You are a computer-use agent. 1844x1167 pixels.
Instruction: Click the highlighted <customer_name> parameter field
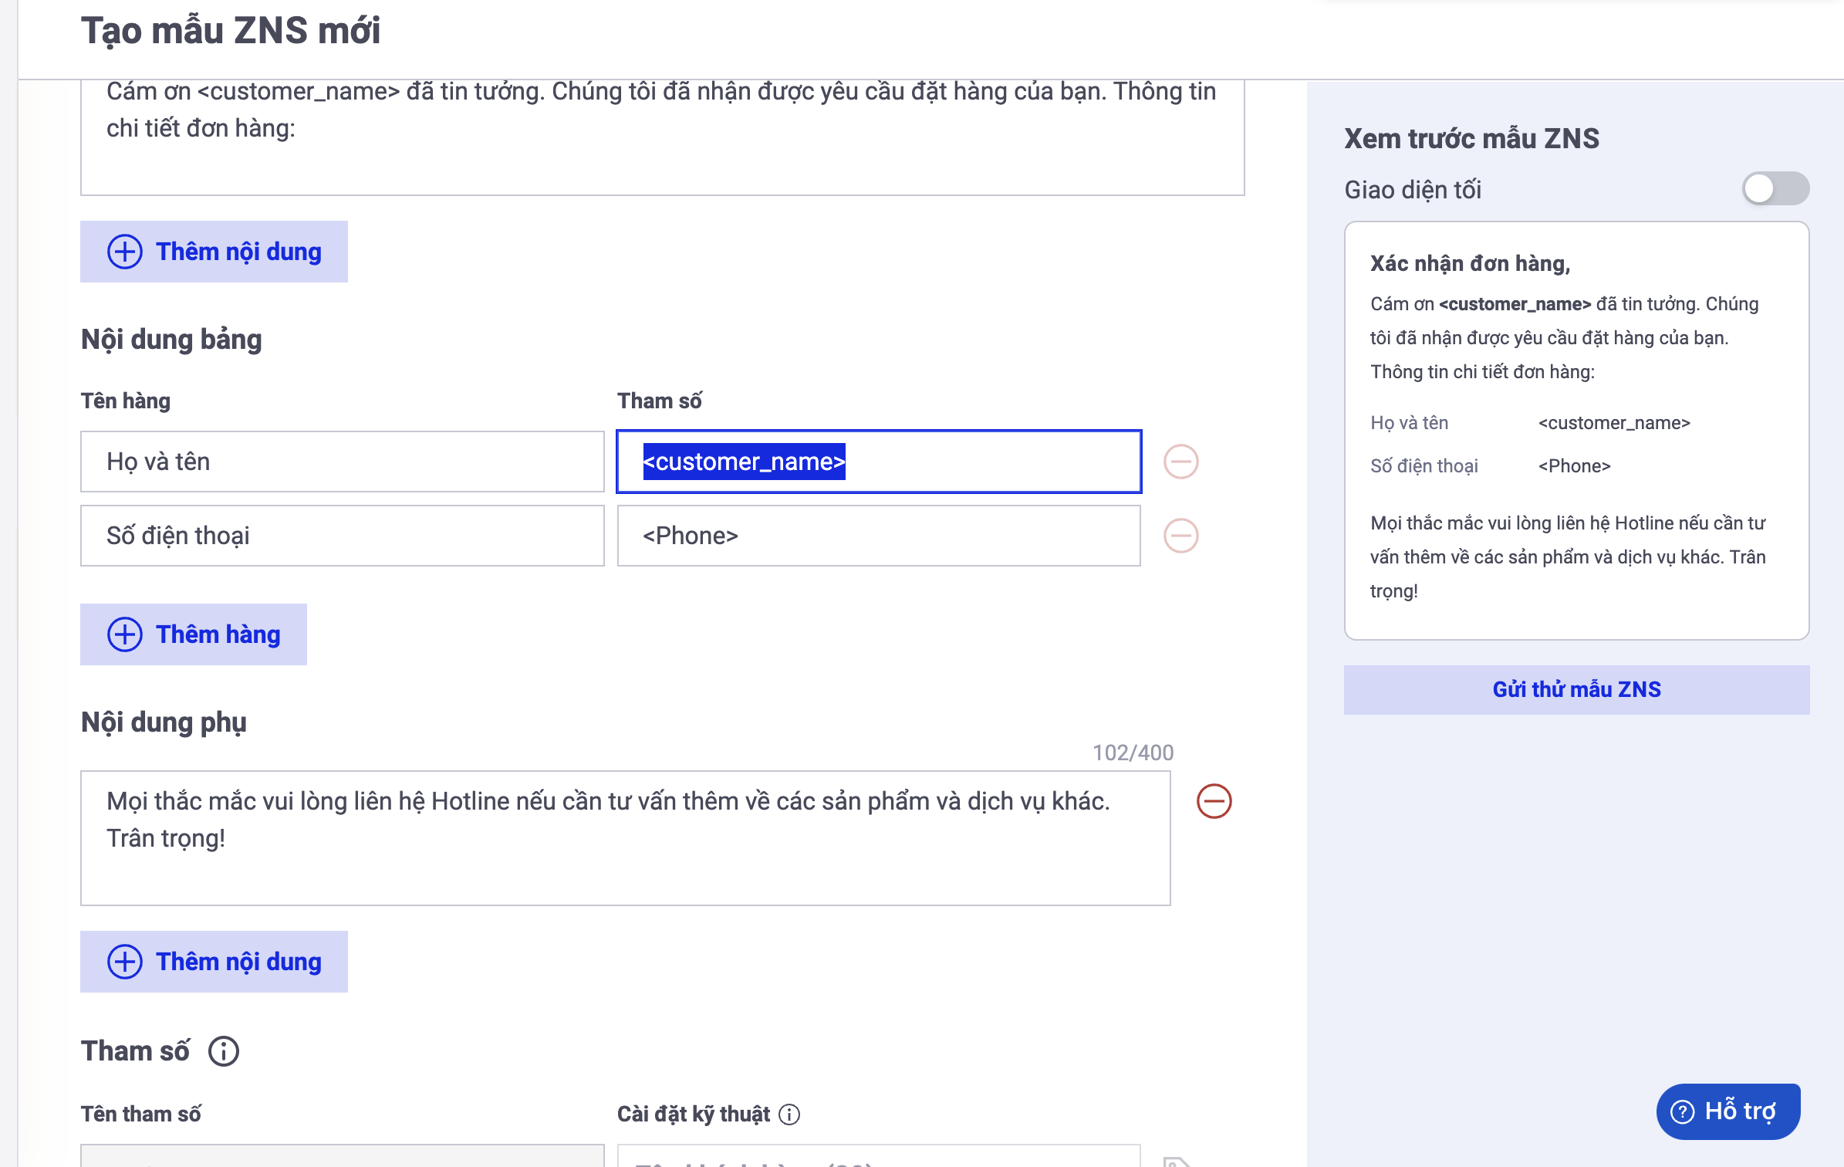(878, 462)
